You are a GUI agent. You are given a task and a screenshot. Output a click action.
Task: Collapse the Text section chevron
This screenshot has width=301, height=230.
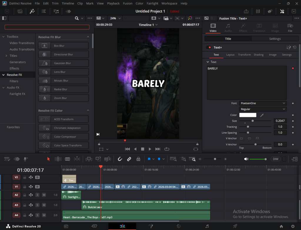point(208,62)
